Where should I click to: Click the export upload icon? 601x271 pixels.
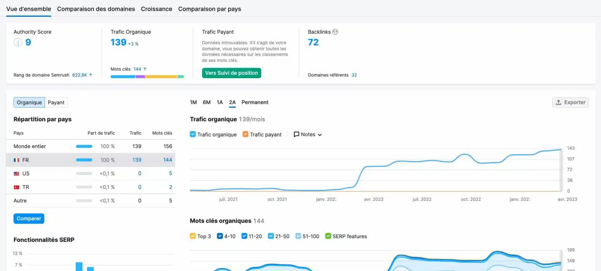click(559, 102)
